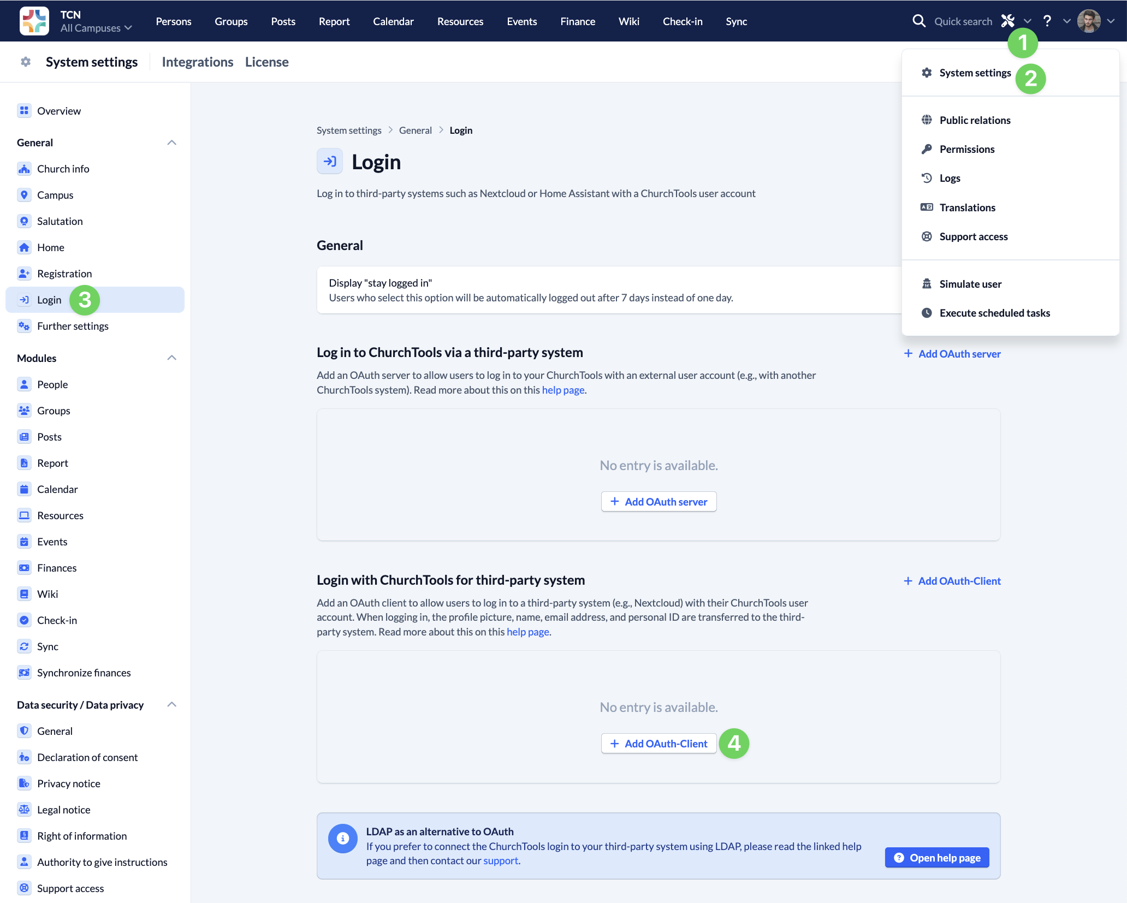Select Simulate user from the menu
The width and height of the screenshot is (1127, 903).
1010,284
